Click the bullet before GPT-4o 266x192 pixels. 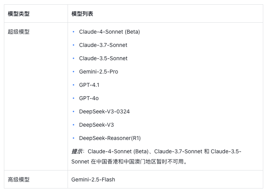click(73, 98)
